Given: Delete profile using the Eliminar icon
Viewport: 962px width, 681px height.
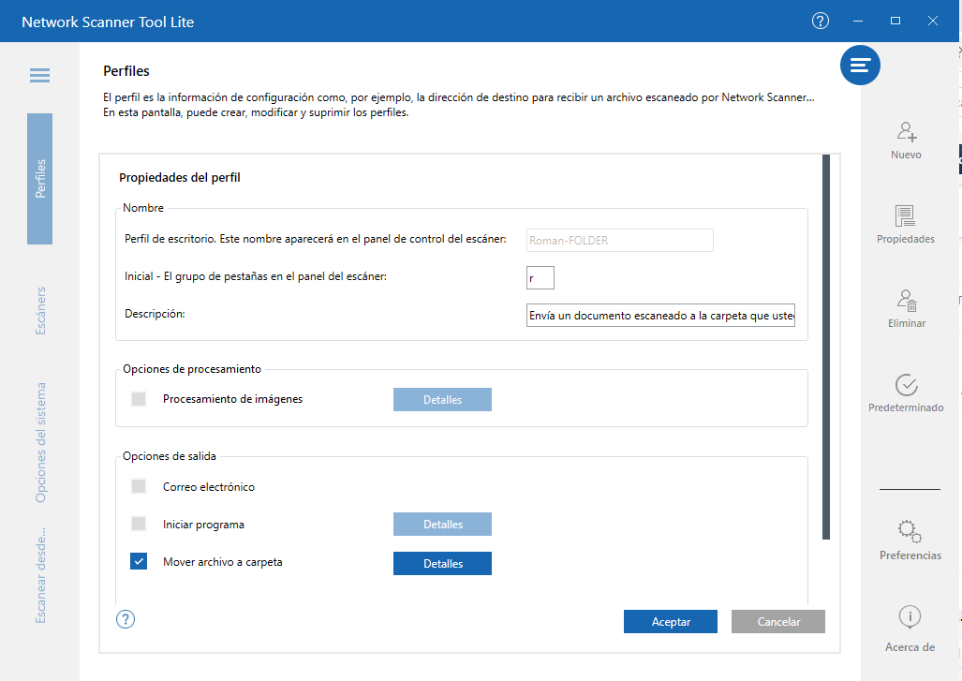Looking at the screenshot, I should pos(906,308).
